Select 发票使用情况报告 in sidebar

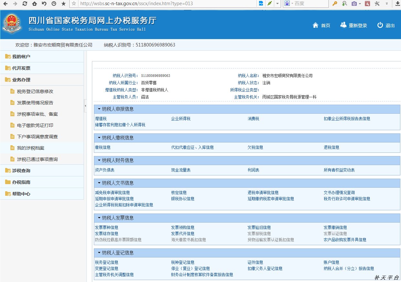35,103
